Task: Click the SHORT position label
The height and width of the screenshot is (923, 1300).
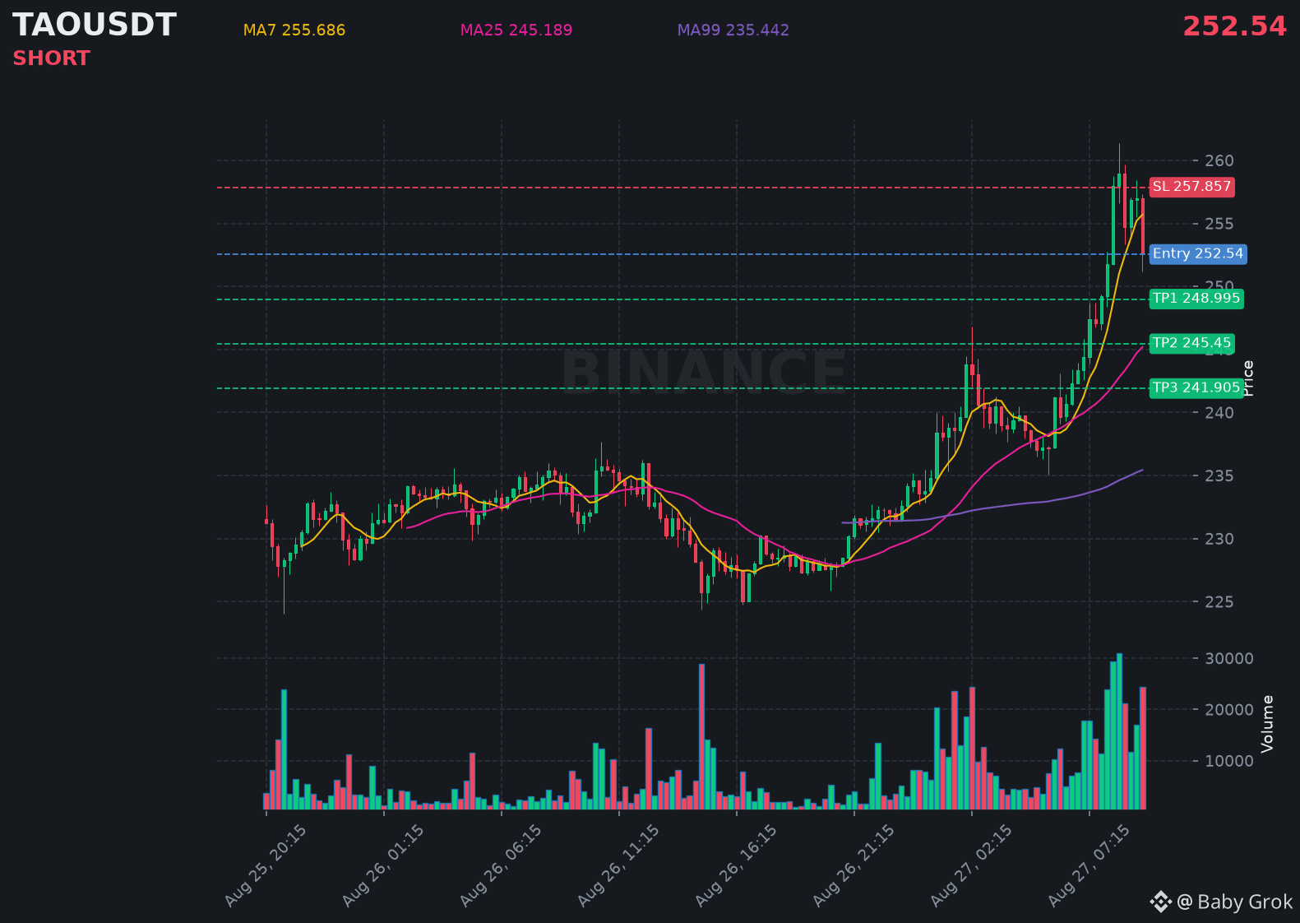Action: (x=51, y=58)
